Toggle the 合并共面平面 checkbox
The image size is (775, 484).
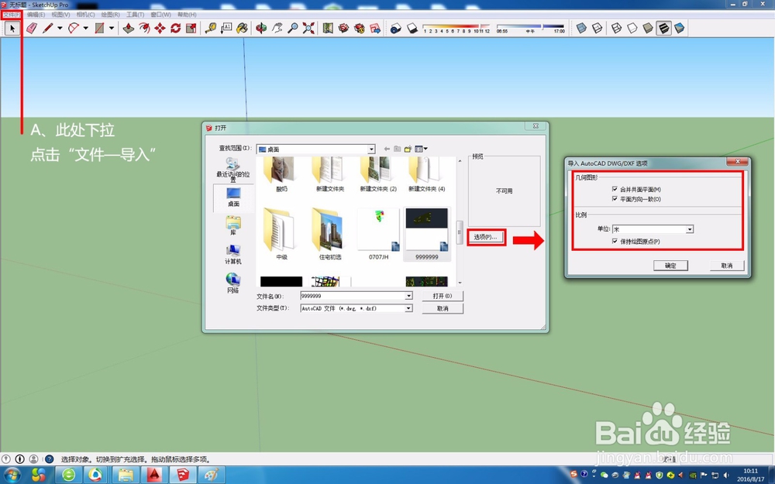615,189
